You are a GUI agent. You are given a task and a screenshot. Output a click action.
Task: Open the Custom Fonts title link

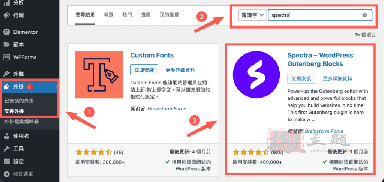tap(152, 56)
